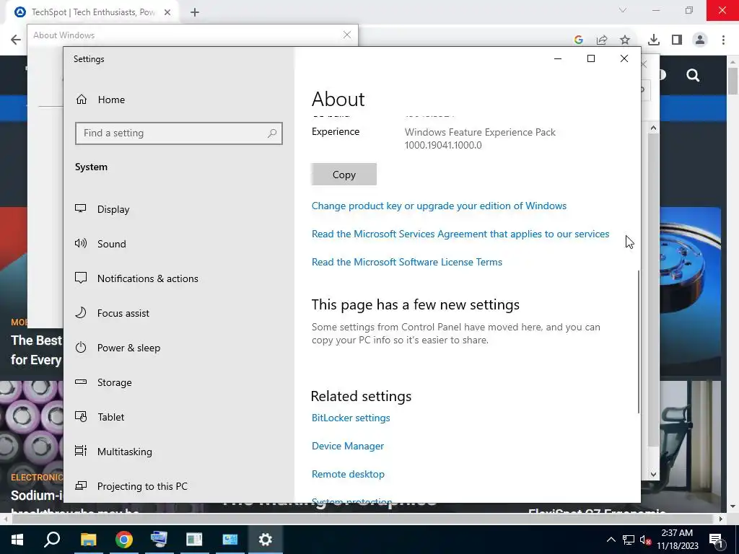The height and width of the screenshot is (554, 739).
Task: Bookmark this page with the star icon
Action: (x=625, y=40)
